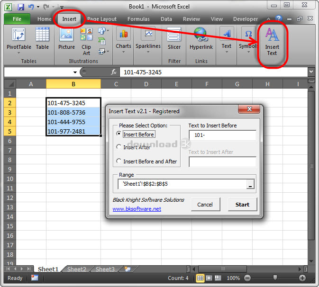Image resolution: width=319 pixels, height=287 pixels.
Task: Close the Insert Text dialog
Action: [x=249, y=109]
